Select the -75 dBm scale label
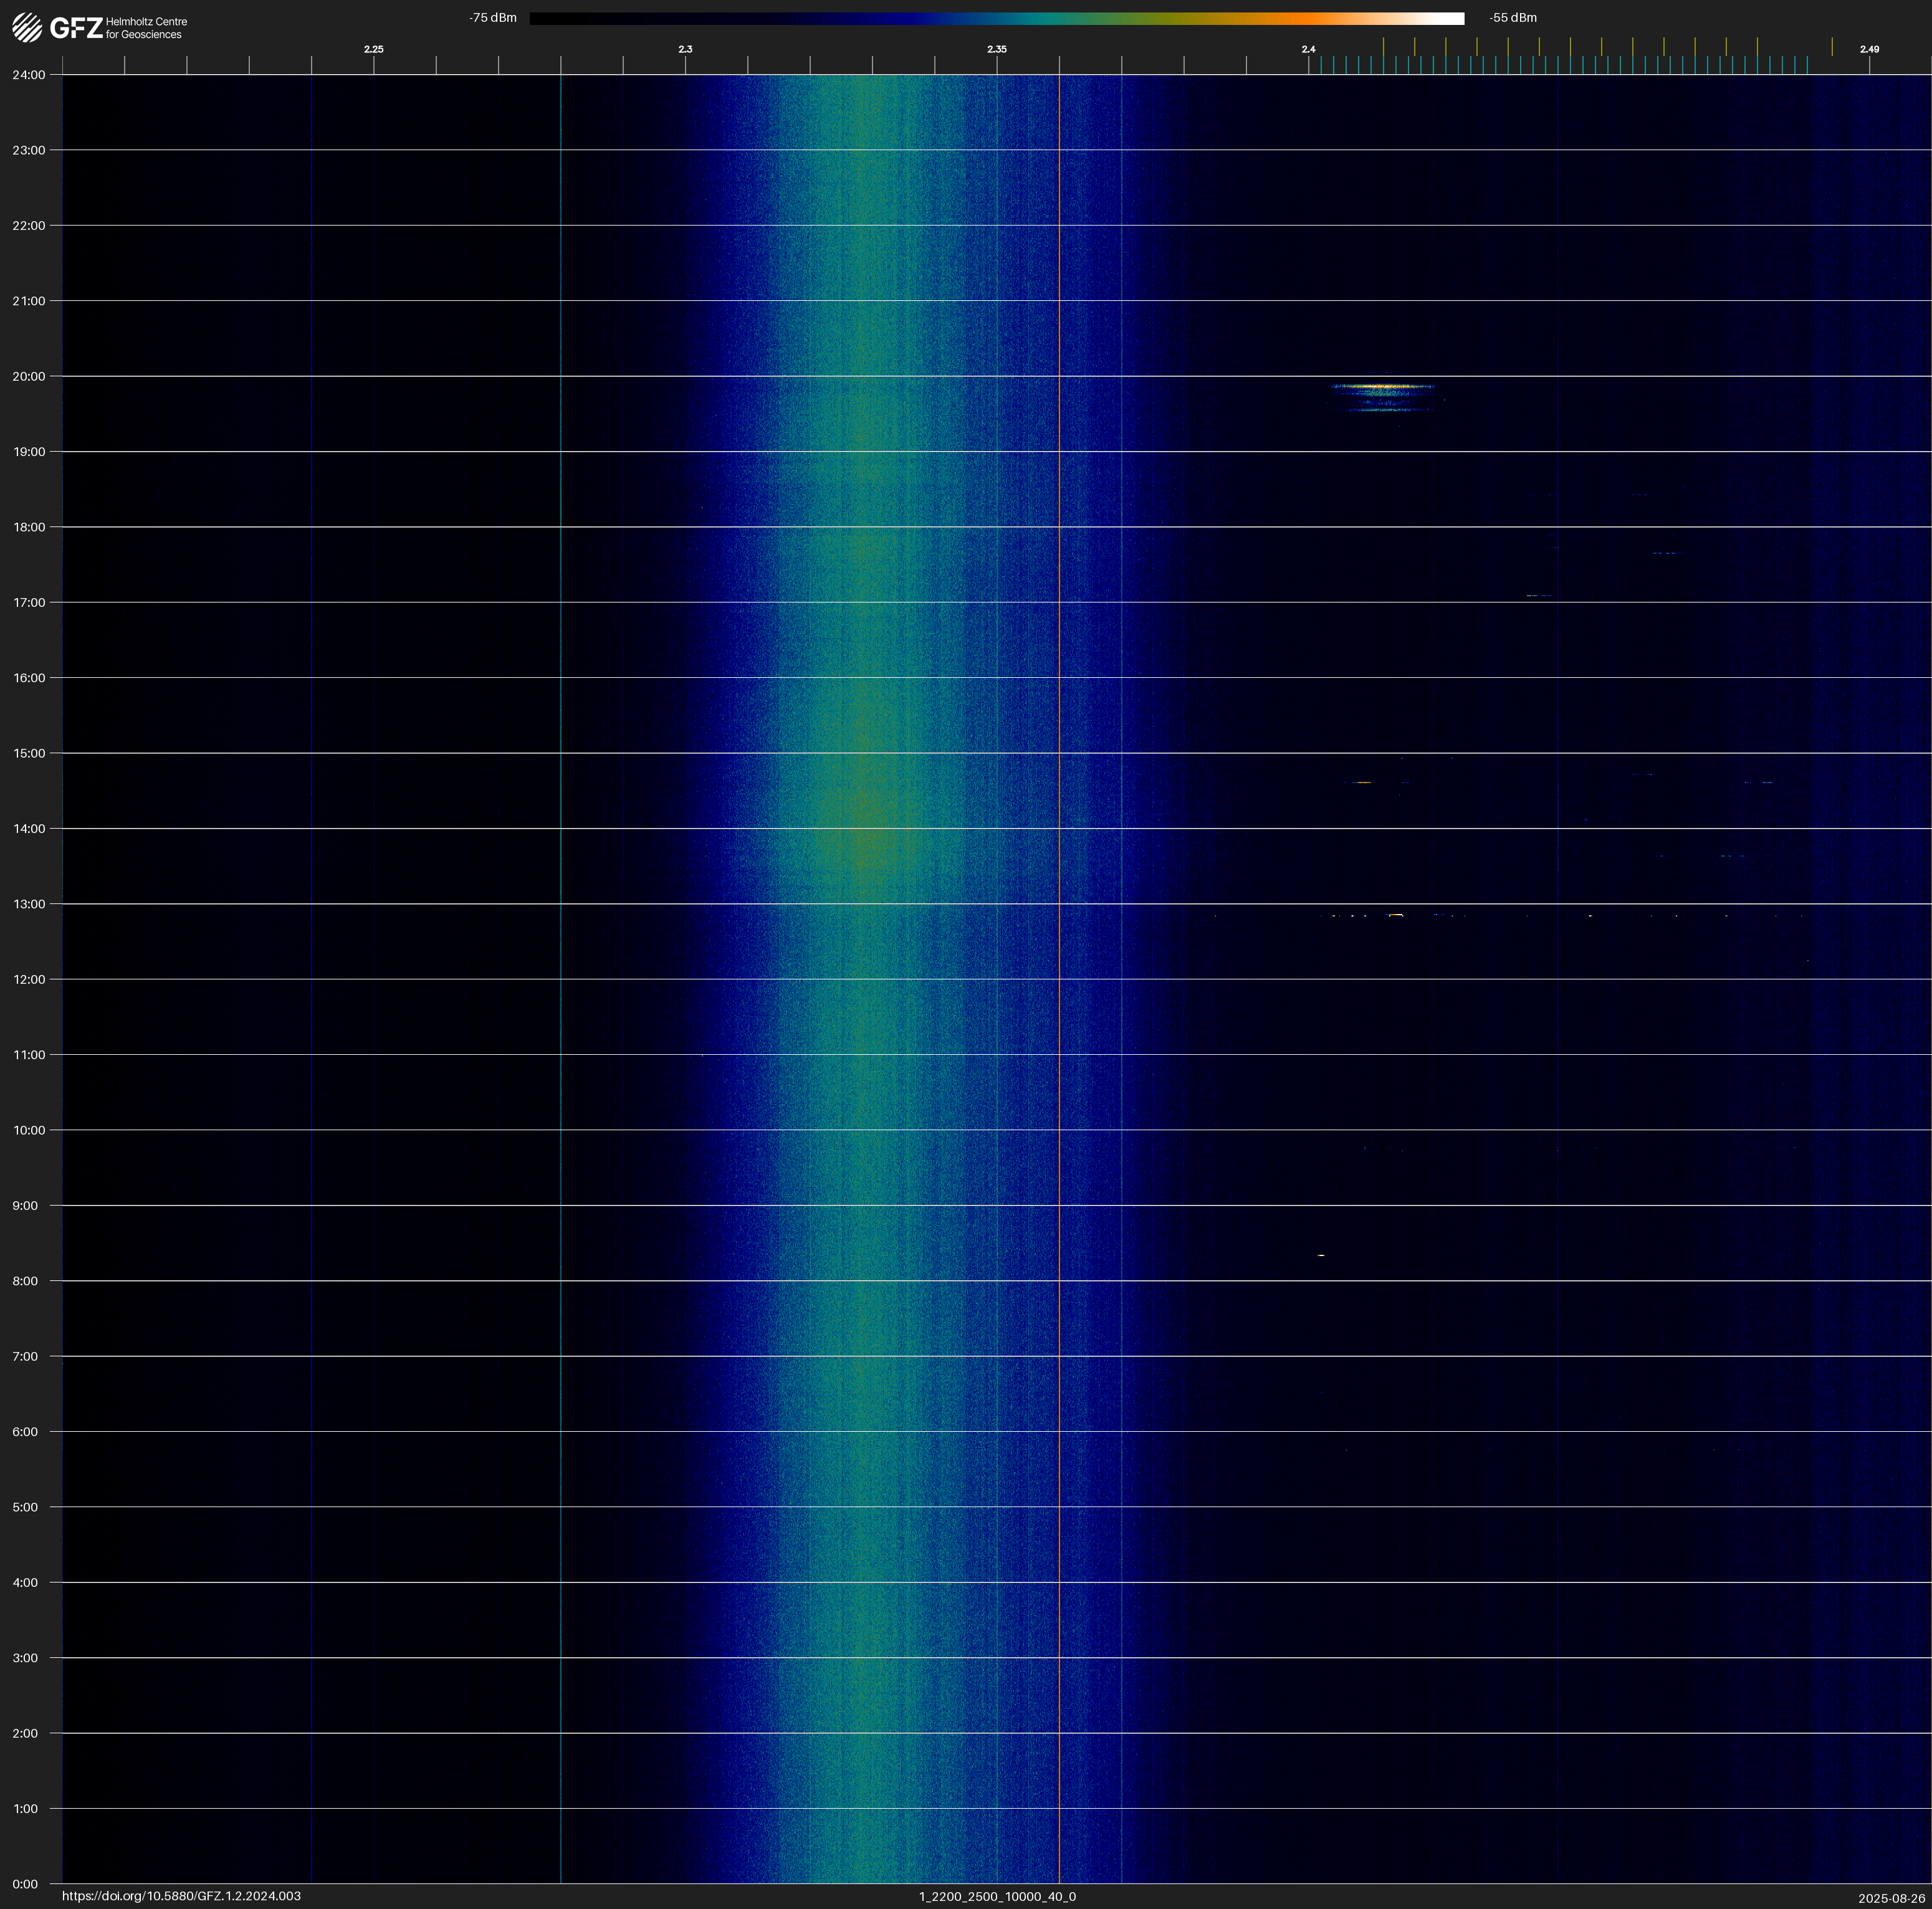This screenshot has height=1909, width=1932. pos(493,18)
